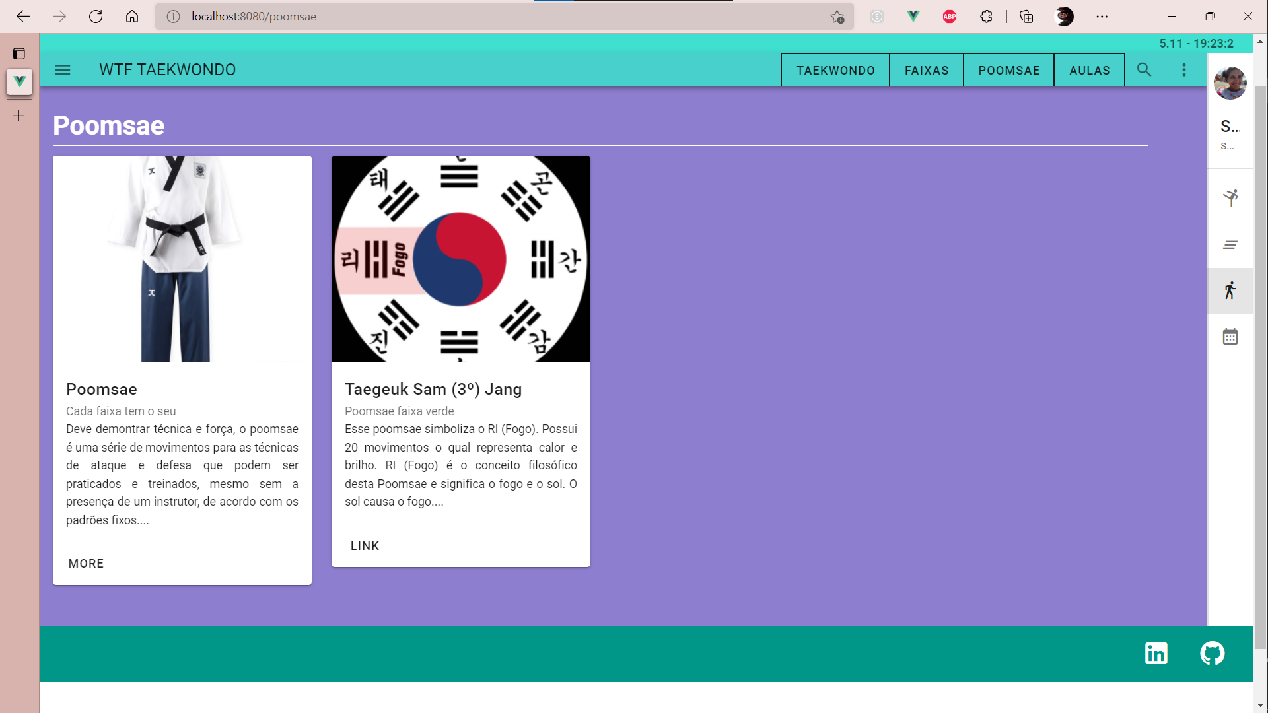Go to the TAEKWONDO tab
Screen dimensions: 1268x713
[835, 71]
